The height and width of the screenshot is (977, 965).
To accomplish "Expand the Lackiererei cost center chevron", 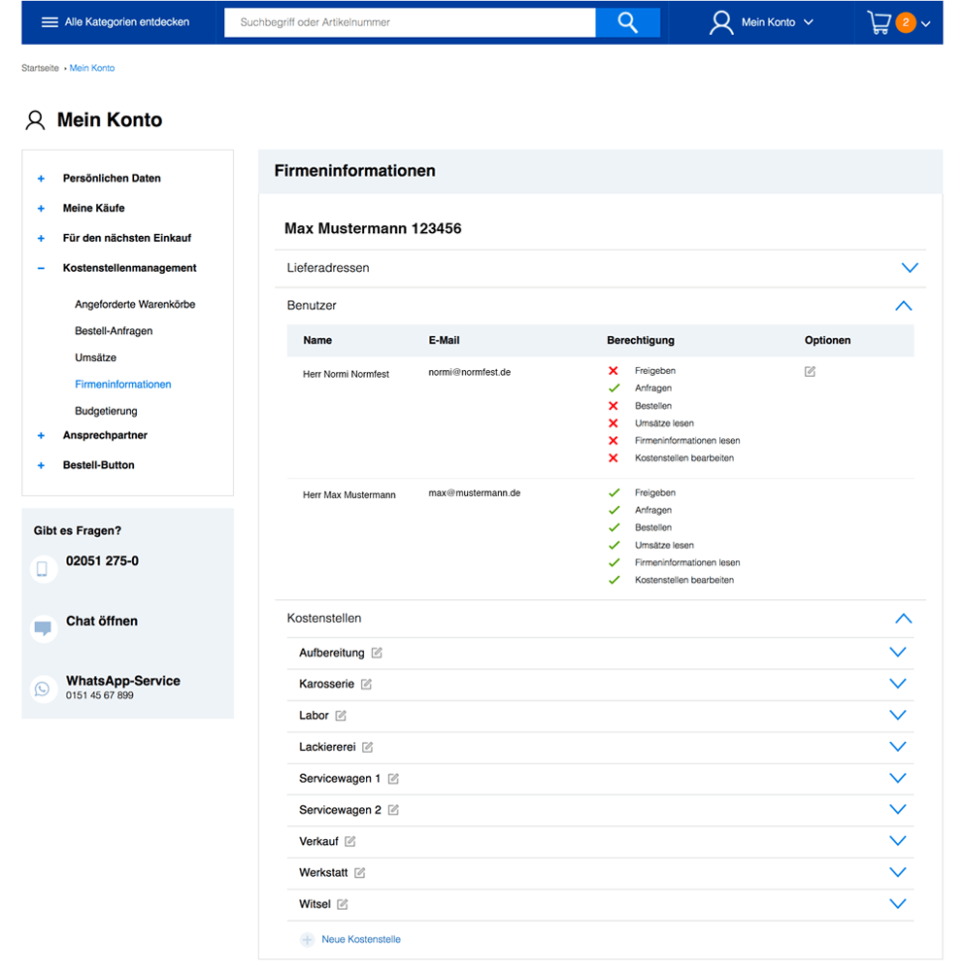I will pyautogui.click(x=897, y=747).
